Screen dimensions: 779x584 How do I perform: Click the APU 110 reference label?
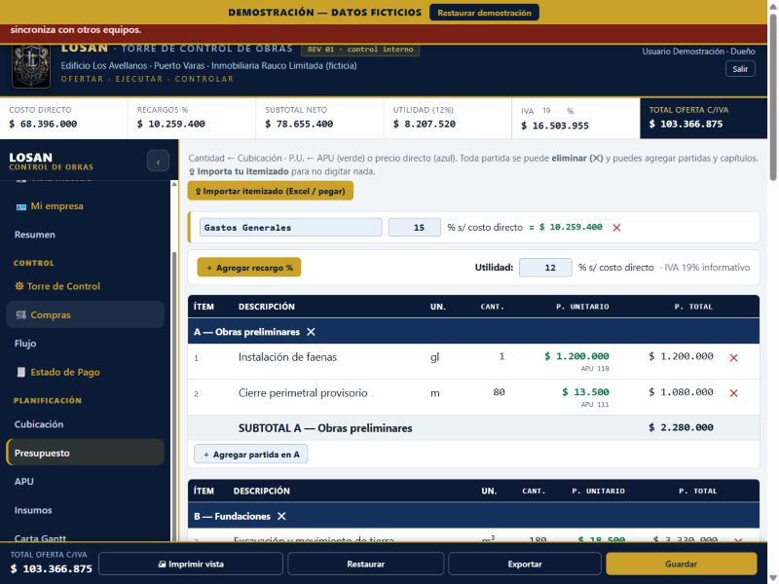pyautogui.click(x=595, y=369)
